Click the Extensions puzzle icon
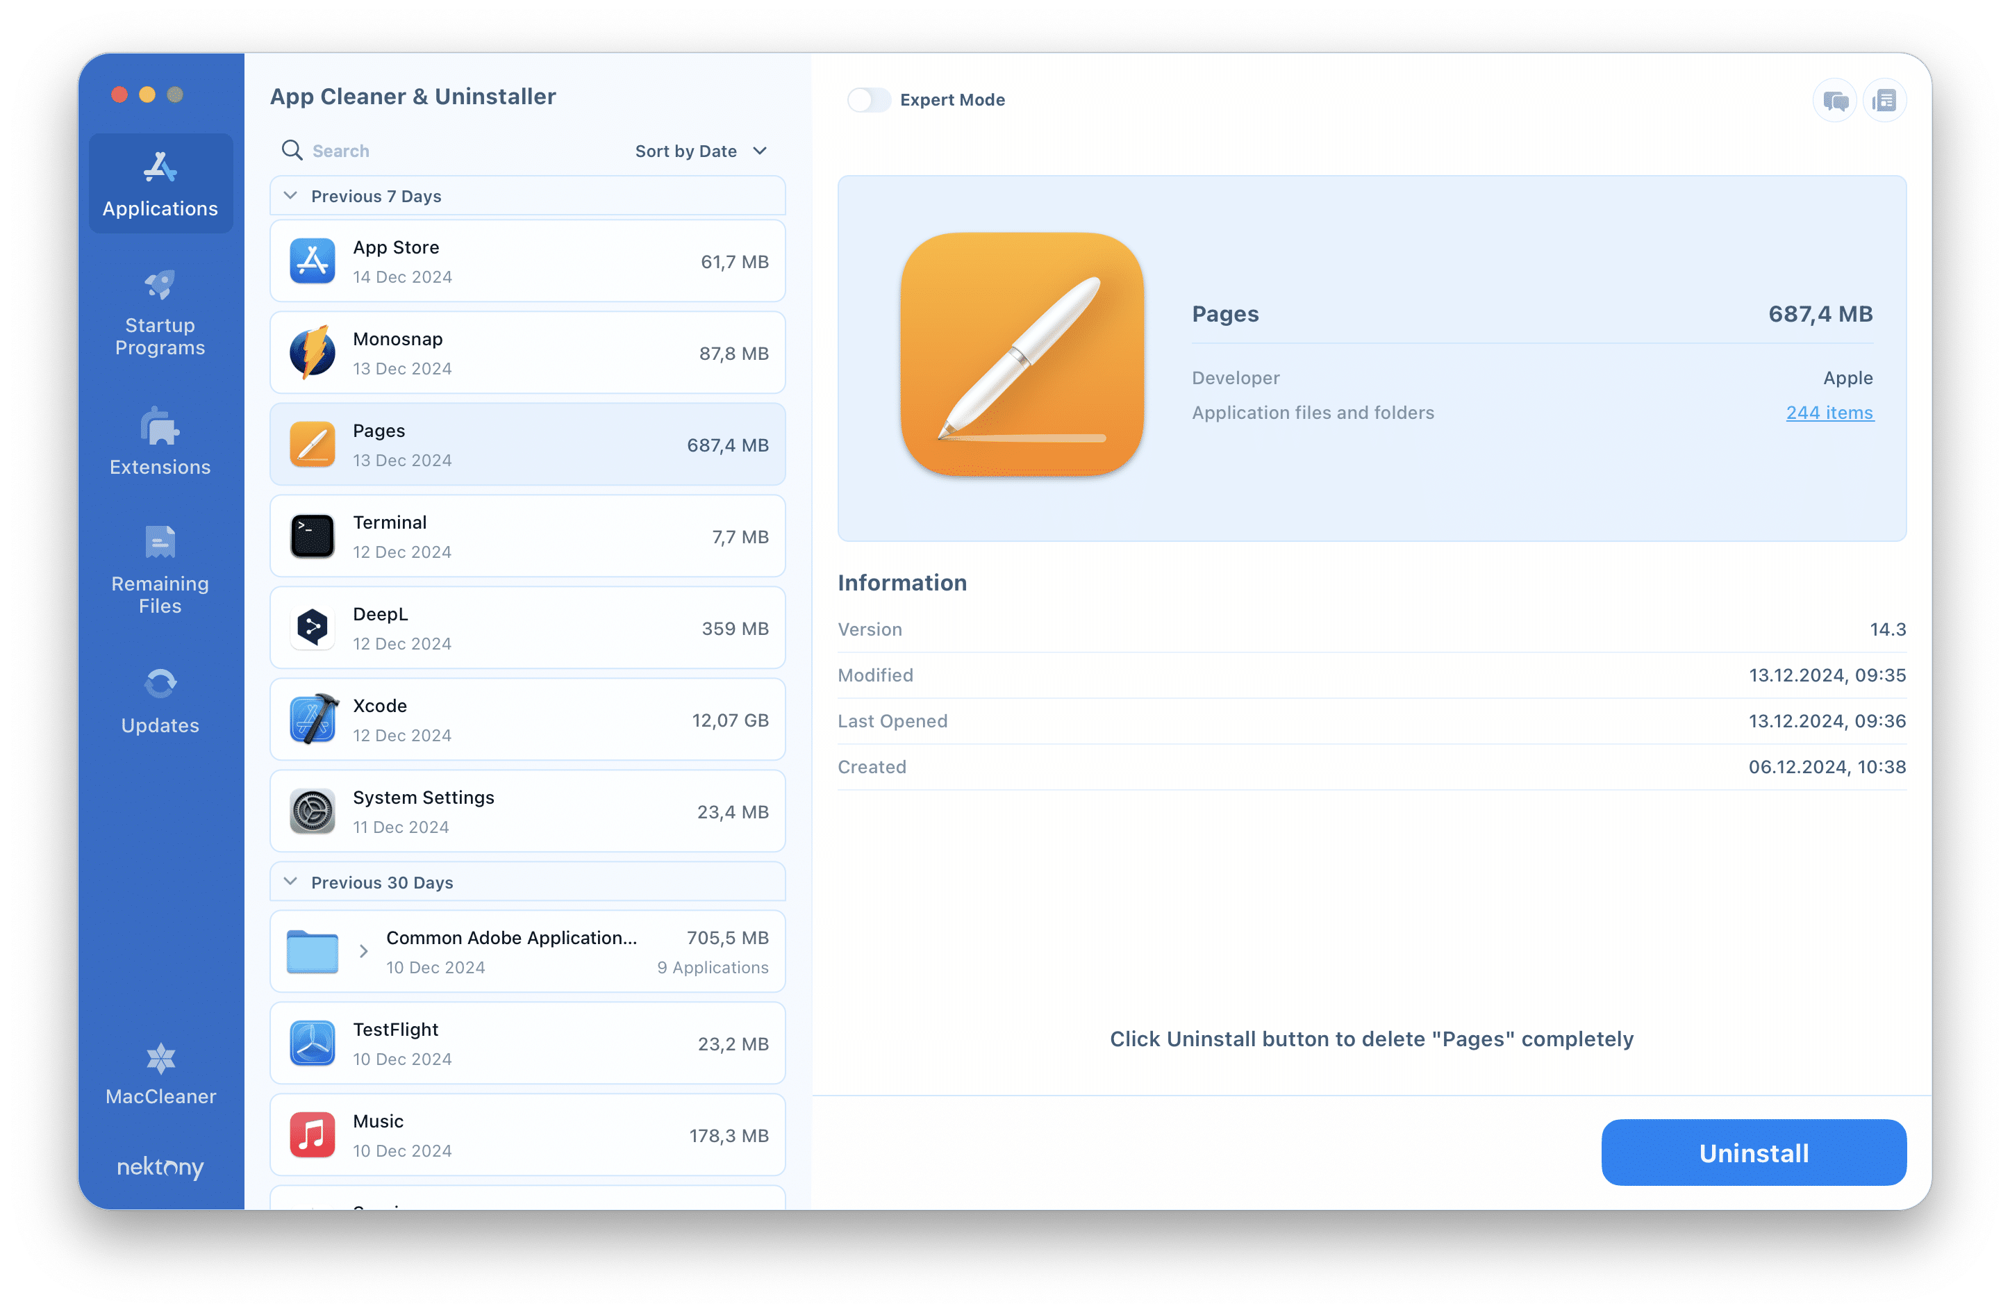The width and height of the screenshot is (2010, 1313). click(160, 425)
